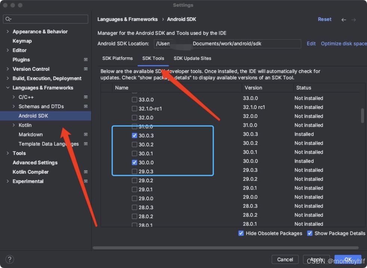This screenshot has width=367, height=268.
Task: Click the search magnifier icon in settings
Action: [8, 19]
